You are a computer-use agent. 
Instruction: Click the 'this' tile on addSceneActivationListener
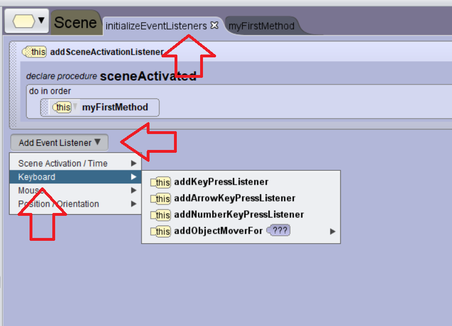coord(35,52)
